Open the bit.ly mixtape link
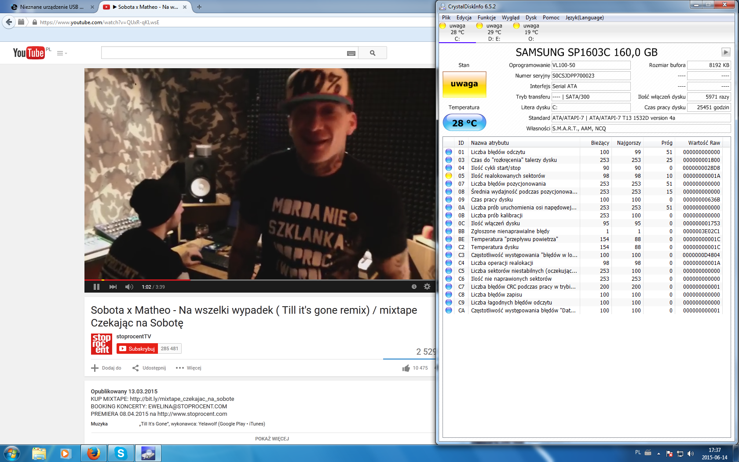This screenshot has width=739, height=462. [182, 399]
